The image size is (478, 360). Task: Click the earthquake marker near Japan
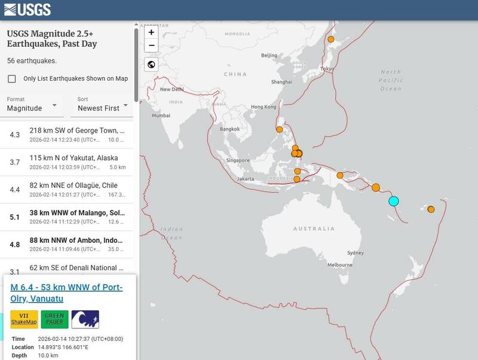[x=330, y=39]
